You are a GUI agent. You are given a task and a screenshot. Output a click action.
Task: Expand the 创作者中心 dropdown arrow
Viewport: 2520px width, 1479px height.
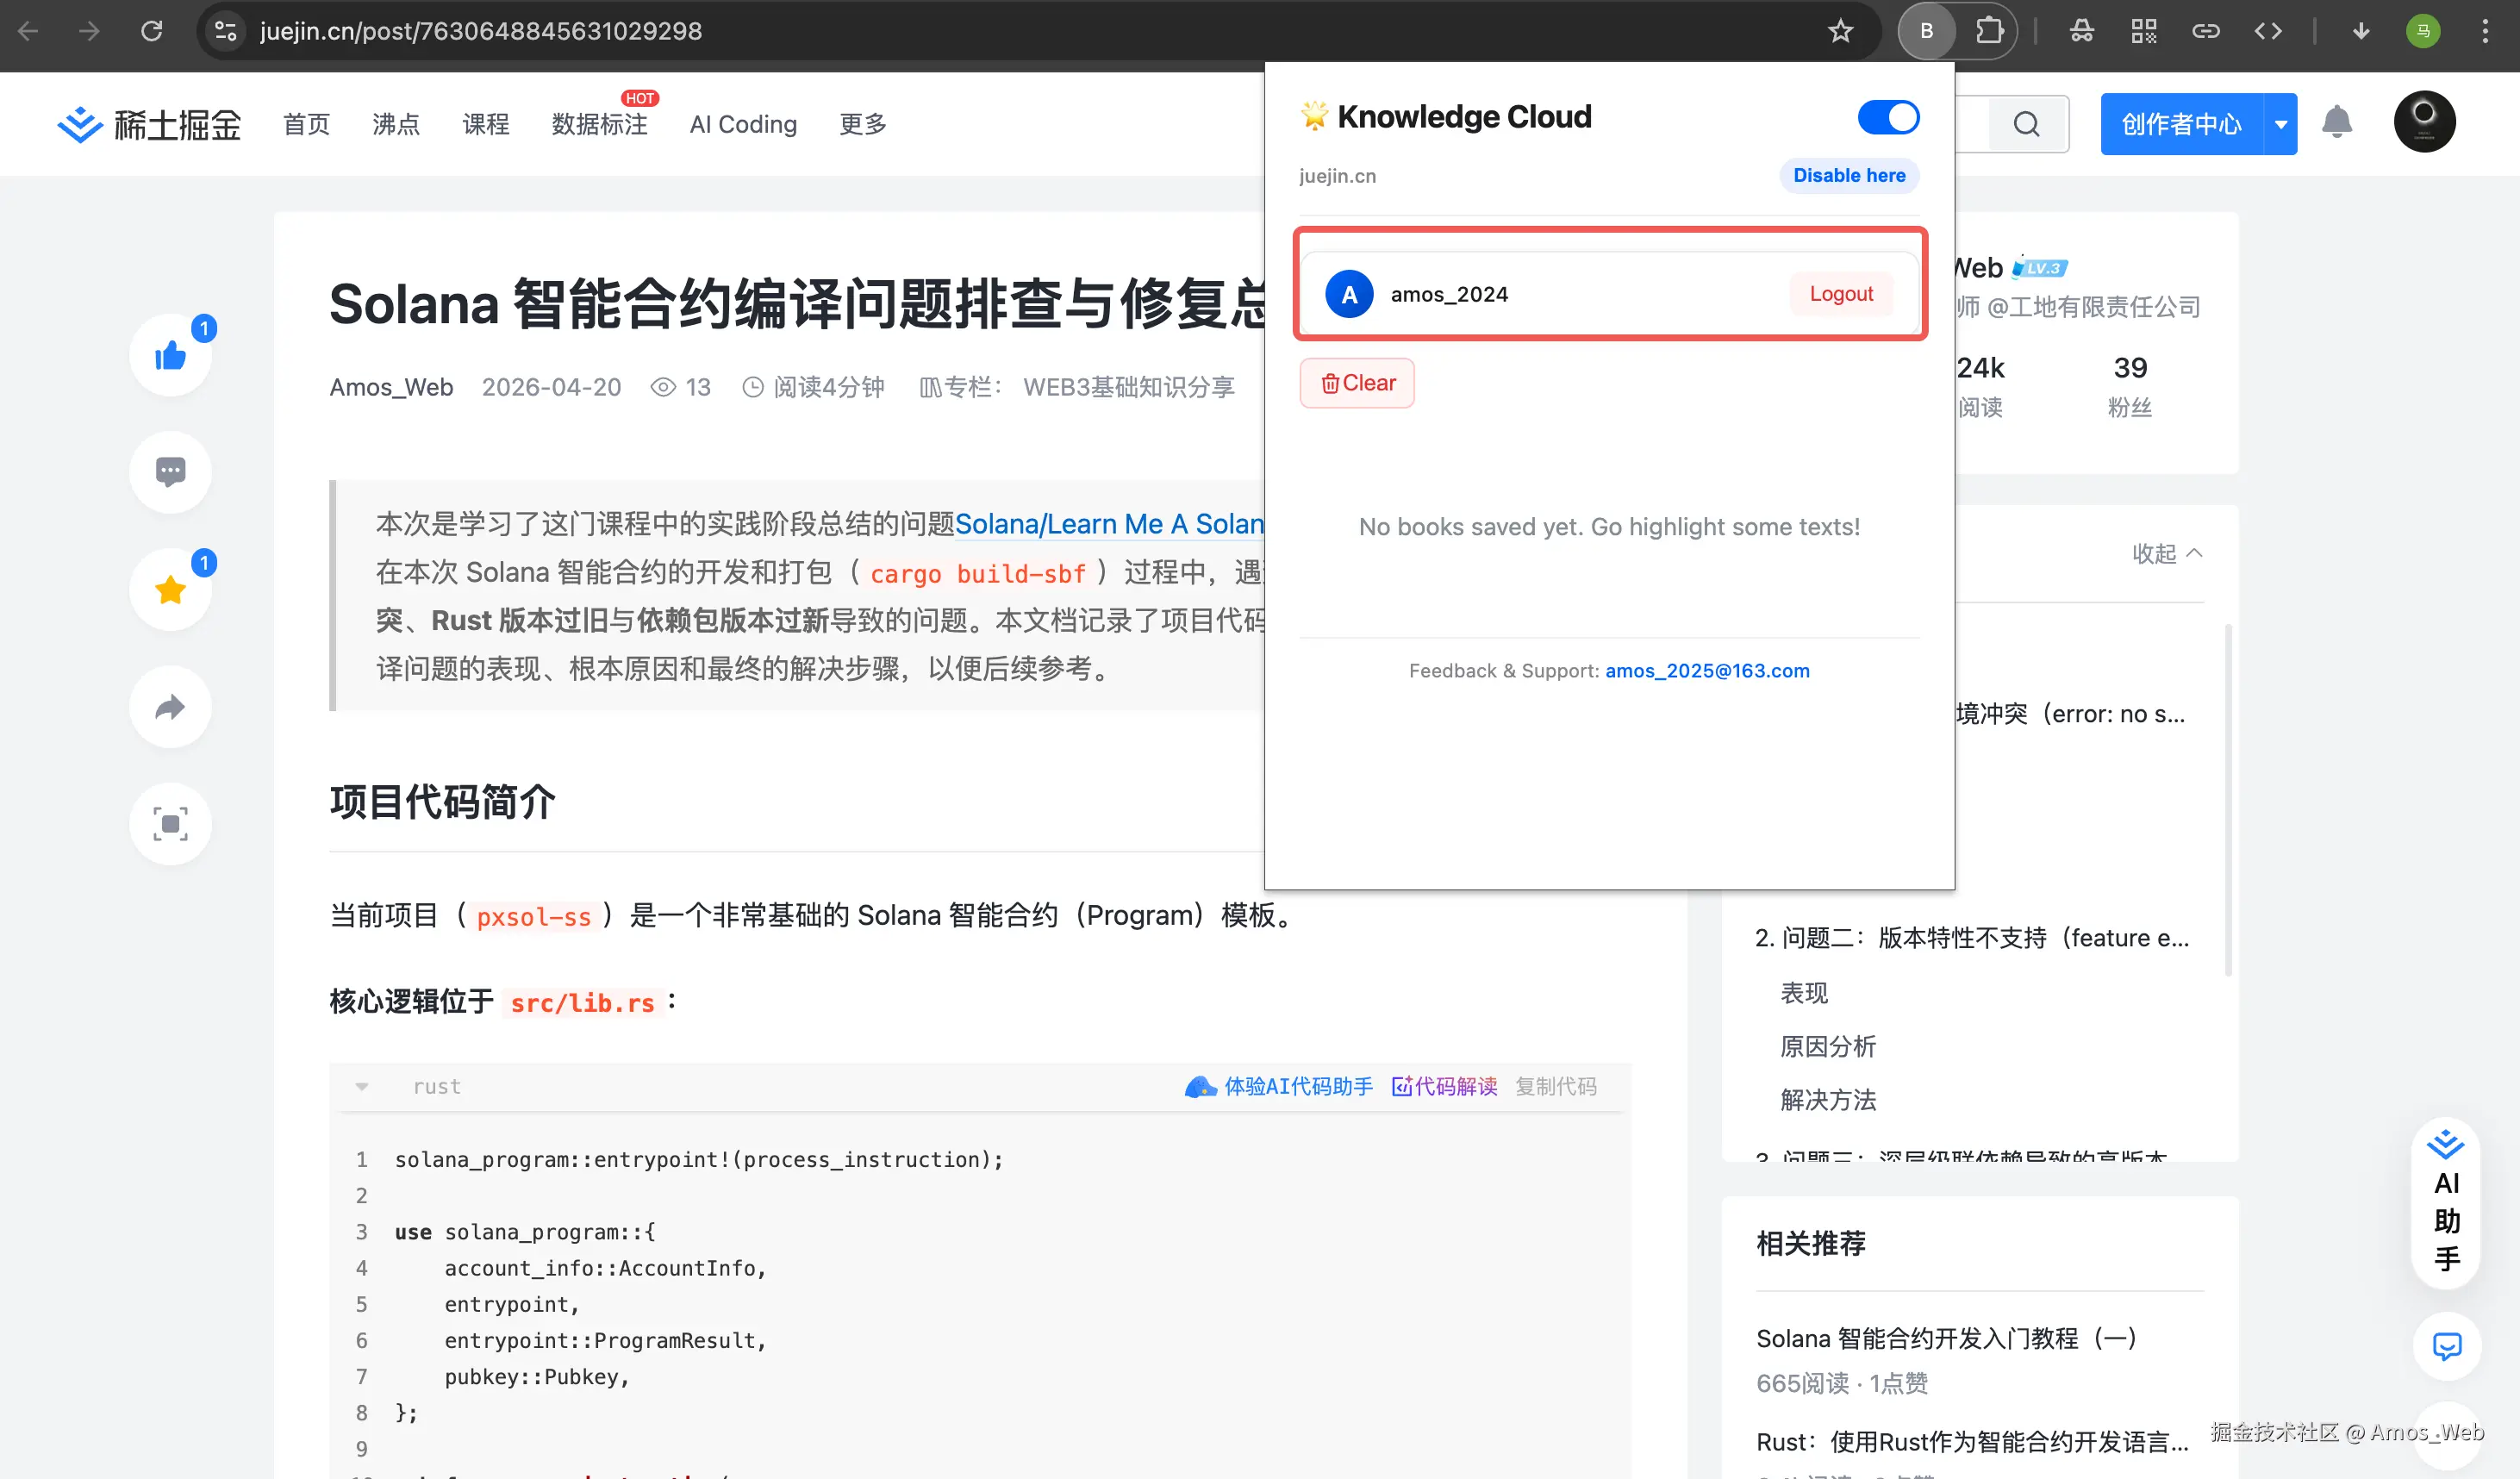[2280, 124]
